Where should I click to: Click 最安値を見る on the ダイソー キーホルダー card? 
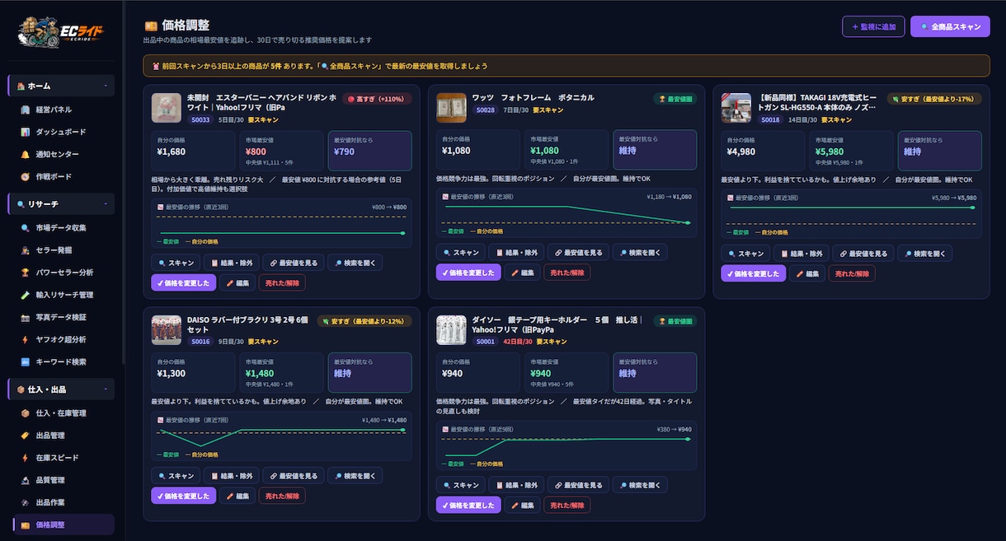(577, 485)
